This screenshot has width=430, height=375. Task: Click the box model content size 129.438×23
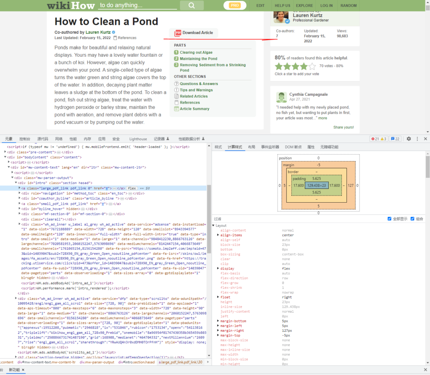(317, 185)
